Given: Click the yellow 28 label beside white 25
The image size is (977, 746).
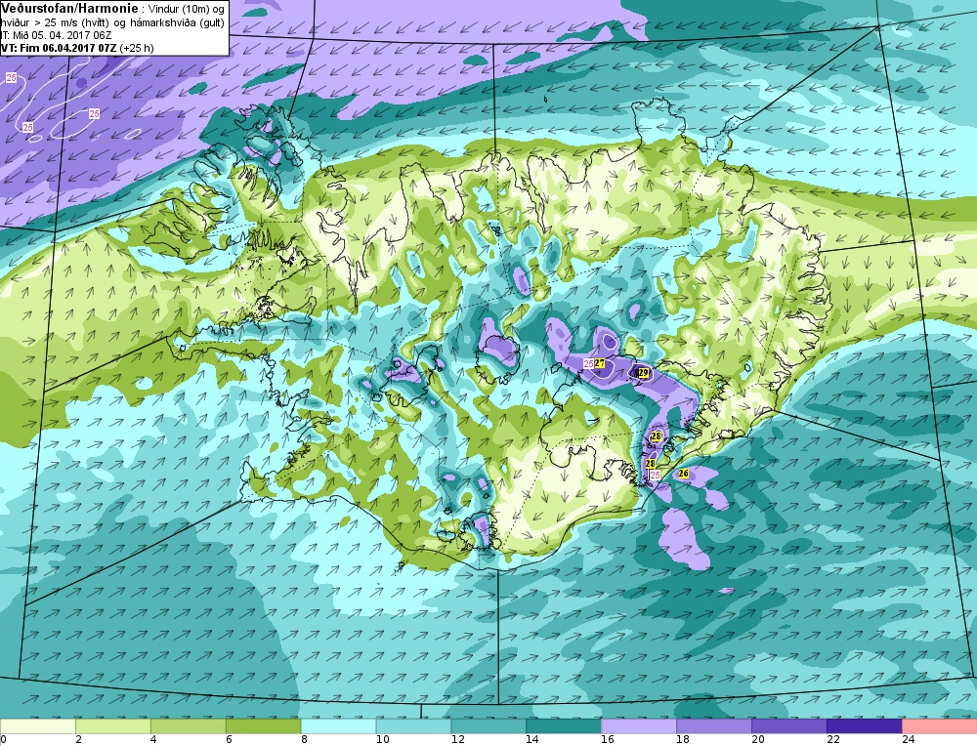Looking at the screenshot, I should tap(651, 464).
